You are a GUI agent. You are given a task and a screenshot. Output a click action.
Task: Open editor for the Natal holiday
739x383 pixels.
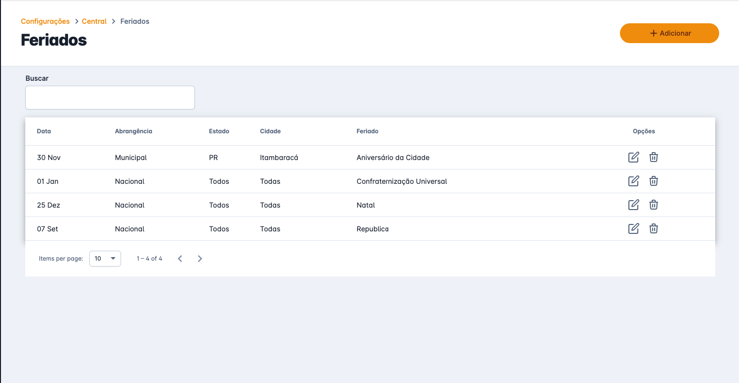click(x=633, y=205)
